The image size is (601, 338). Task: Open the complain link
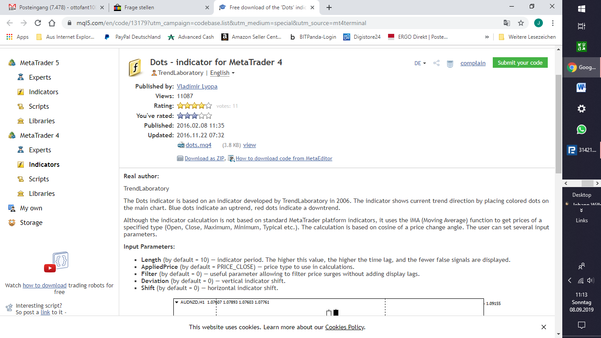473,63
